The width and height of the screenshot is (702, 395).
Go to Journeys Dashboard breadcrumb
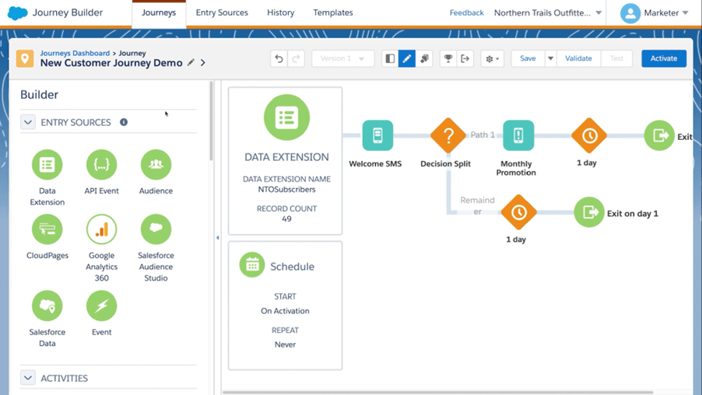[75, 53]
